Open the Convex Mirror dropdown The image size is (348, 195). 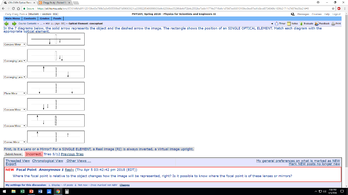tap(14, 142)
